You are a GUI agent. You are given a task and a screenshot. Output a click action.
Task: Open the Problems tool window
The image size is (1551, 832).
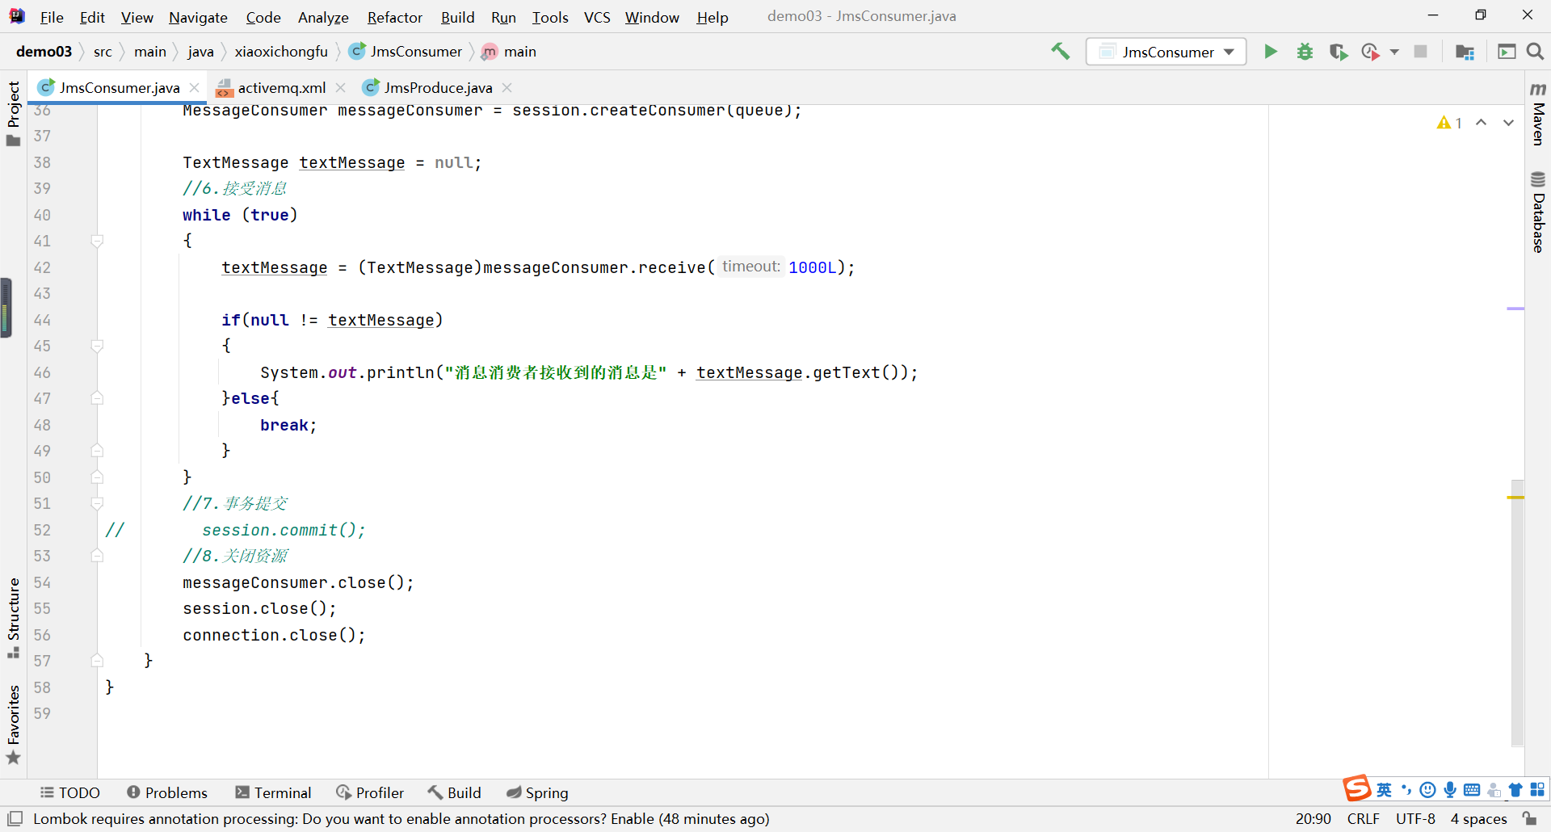[167, 792]
